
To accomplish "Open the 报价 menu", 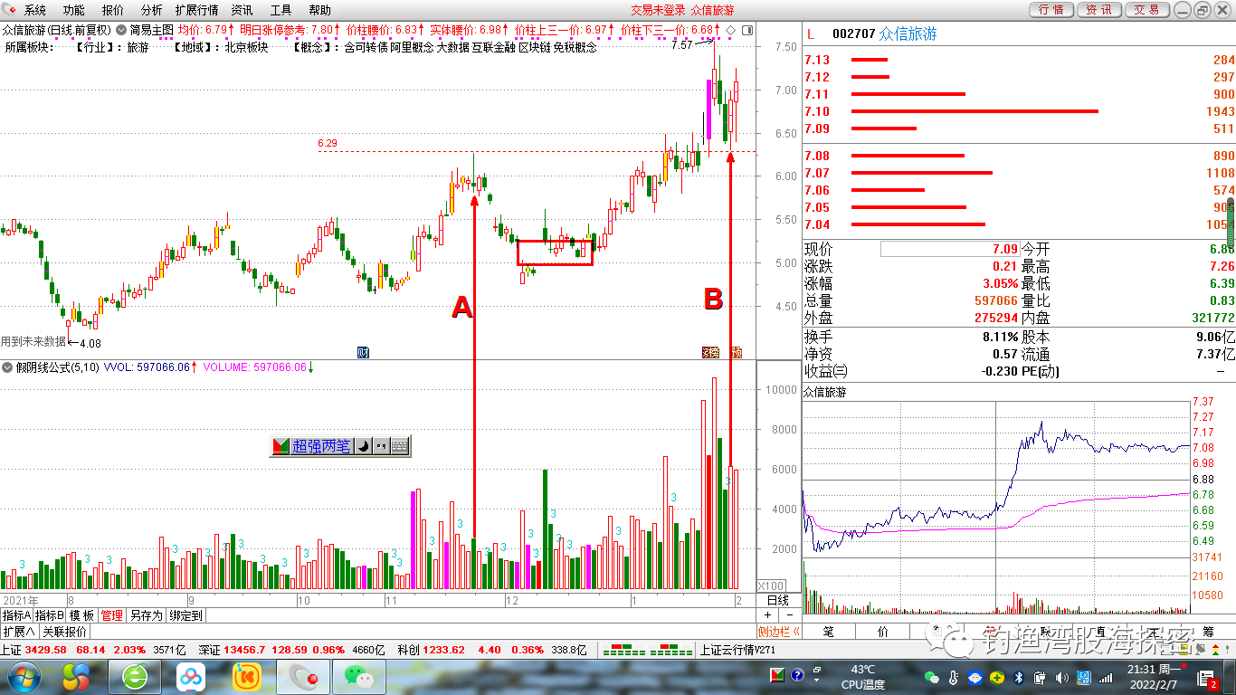I will coord(113,10).
